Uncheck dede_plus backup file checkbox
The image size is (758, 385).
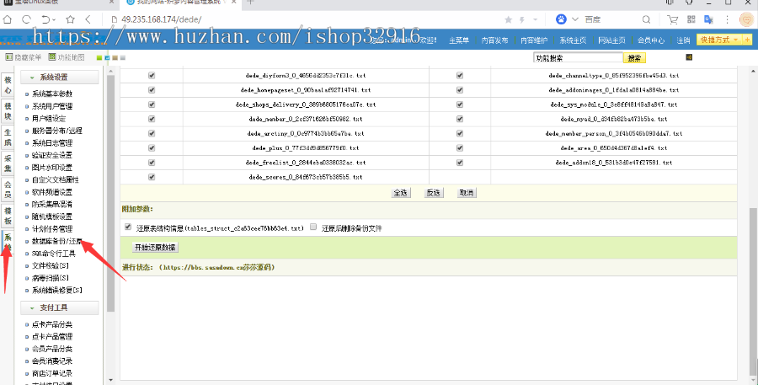pos(152,148)
